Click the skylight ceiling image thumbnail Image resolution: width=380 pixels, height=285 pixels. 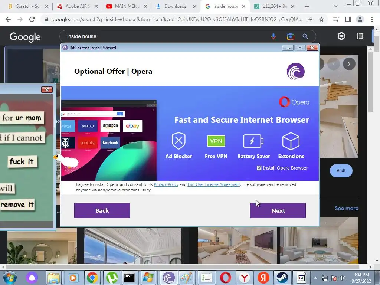(132, 246)
